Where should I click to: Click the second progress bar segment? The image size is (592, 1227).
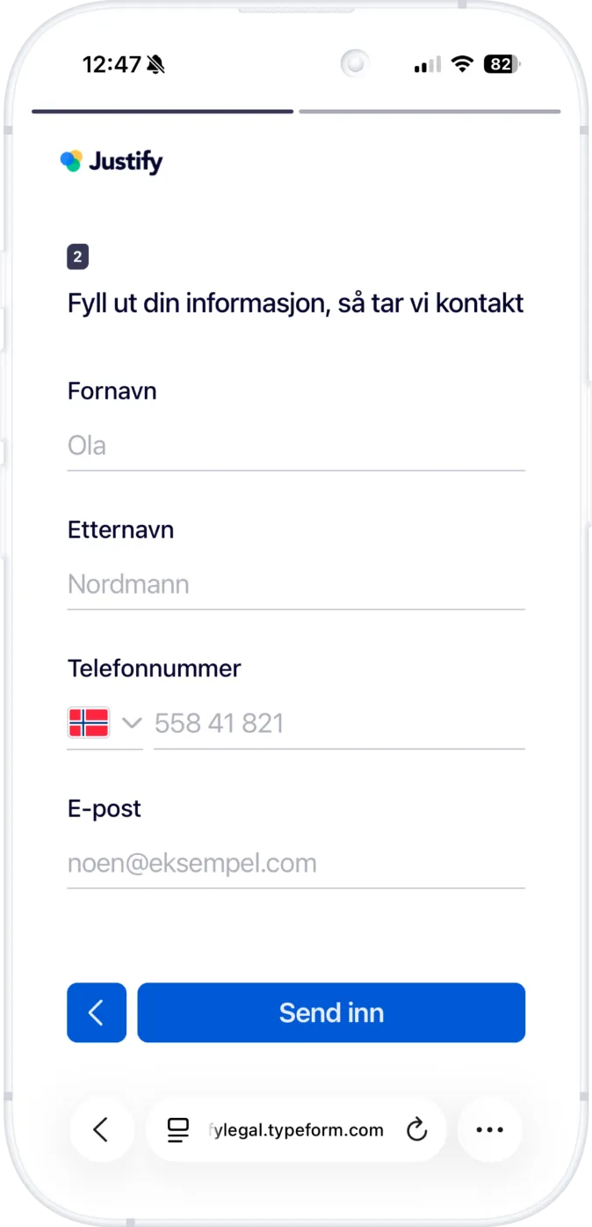430,112
